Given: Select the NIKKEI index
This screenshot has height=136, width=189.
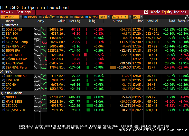Looking at the screenshot, I should tap(11, 97).
